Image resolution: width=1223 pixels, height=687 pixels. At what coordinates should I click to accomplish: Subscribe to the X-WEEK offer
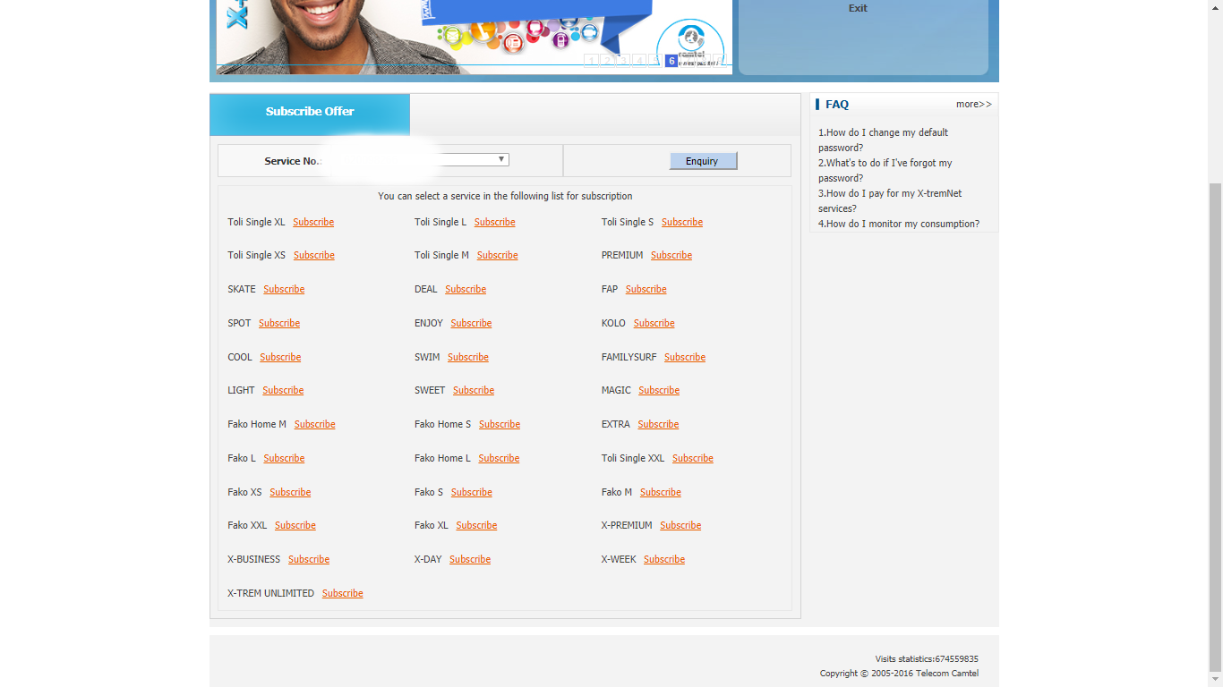(x=664, y=559)
